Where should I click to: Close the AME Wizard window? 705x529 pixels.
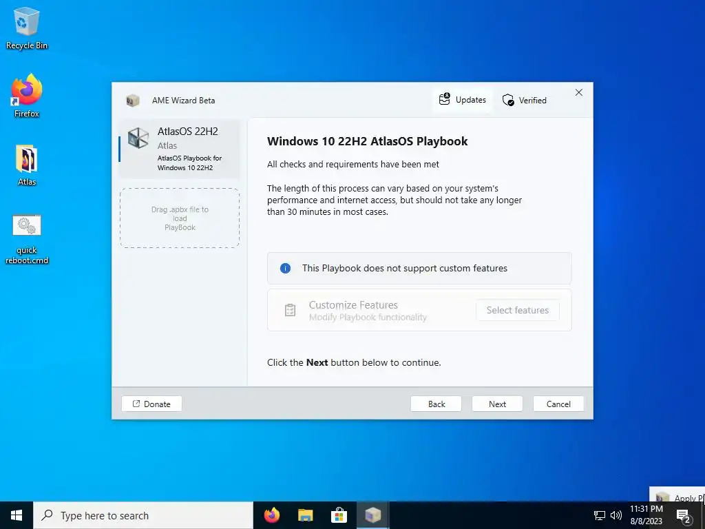[578, 93]
